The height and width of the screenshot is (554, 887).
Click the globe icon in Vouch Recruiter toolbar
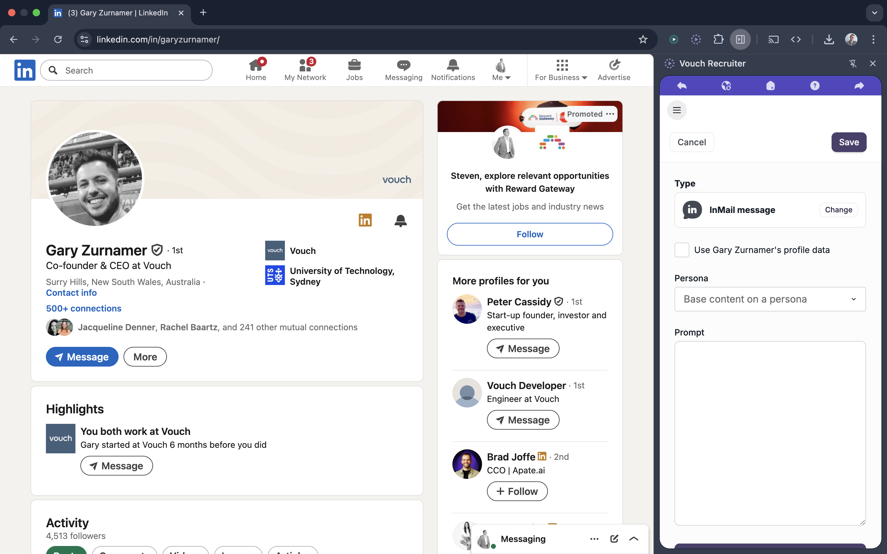[x=726, y=86]
